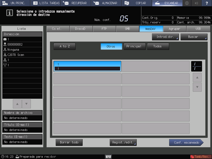
Task: Select the group destination icon entry
Action: pos(22,65)
